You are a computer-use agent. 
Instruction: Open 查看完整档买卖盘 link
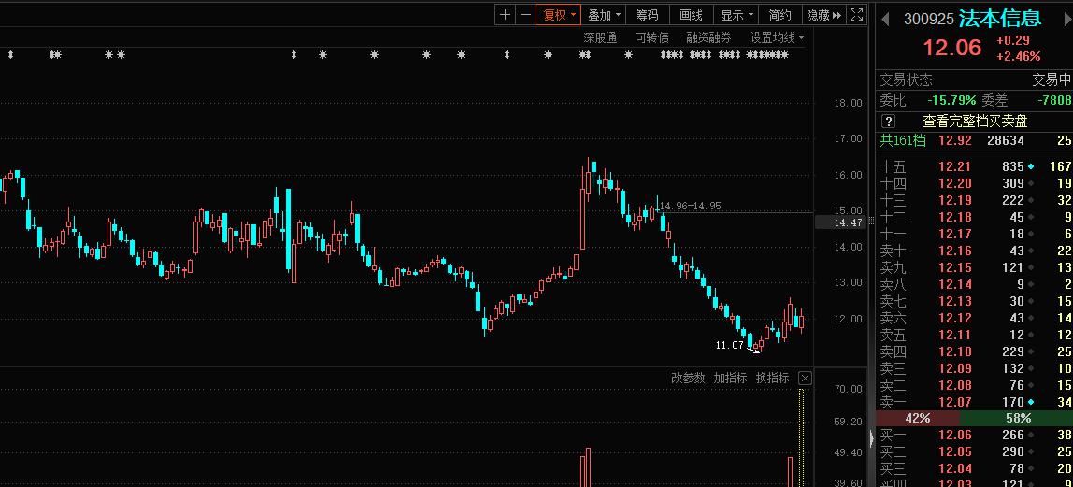click(x=975, y=122)
